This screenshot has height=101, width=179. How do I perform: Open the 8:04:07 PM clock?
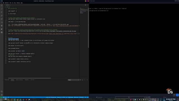pos(171,99)
